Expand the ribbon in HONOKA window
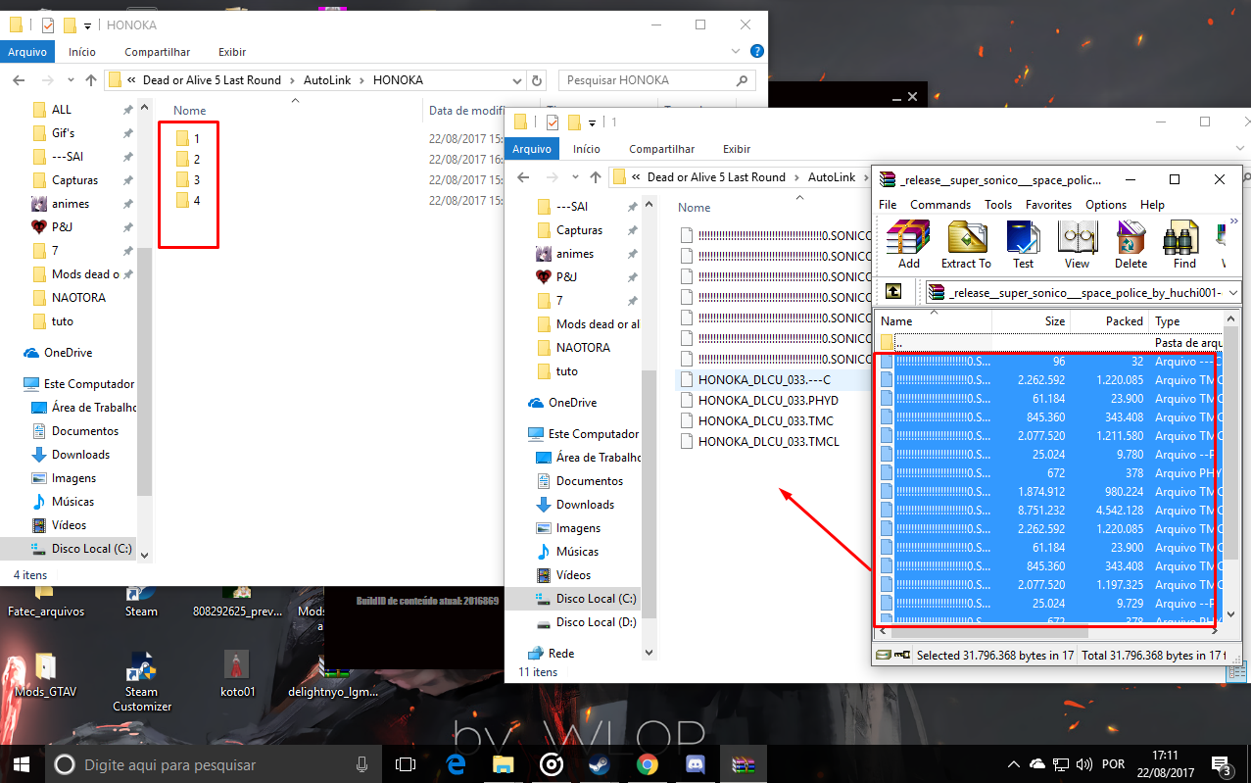The image size is (1251, 783). 738,51
